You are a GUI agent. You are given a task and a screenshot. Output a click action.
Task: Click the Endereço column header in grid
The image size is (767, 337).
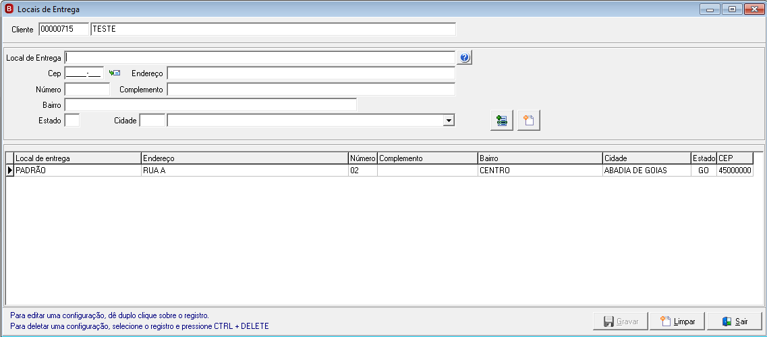(245, 158)
